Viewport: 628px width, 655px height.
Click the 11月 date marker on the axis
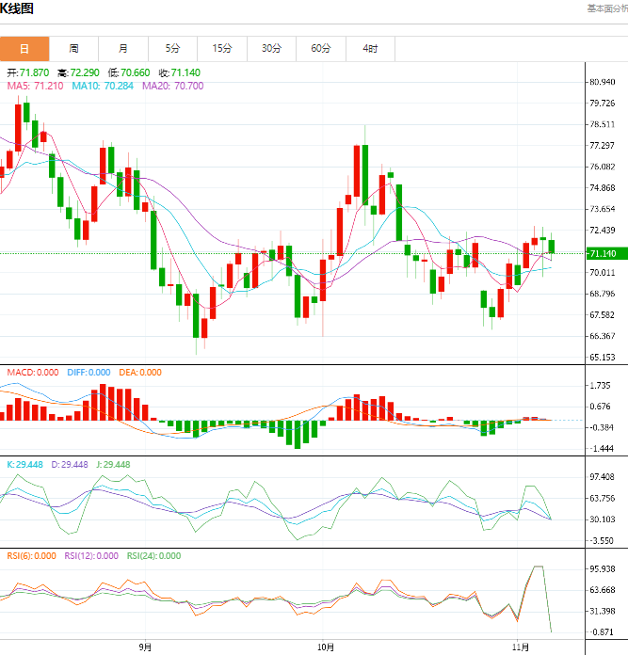point(521,647)
